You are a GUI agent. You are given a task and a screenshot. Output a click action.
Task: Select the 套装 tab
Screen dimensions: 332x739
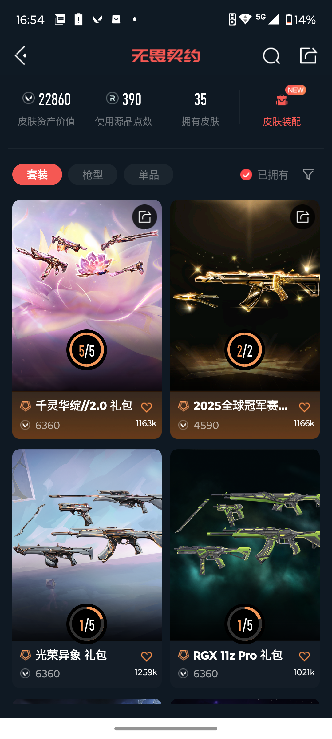37,175
